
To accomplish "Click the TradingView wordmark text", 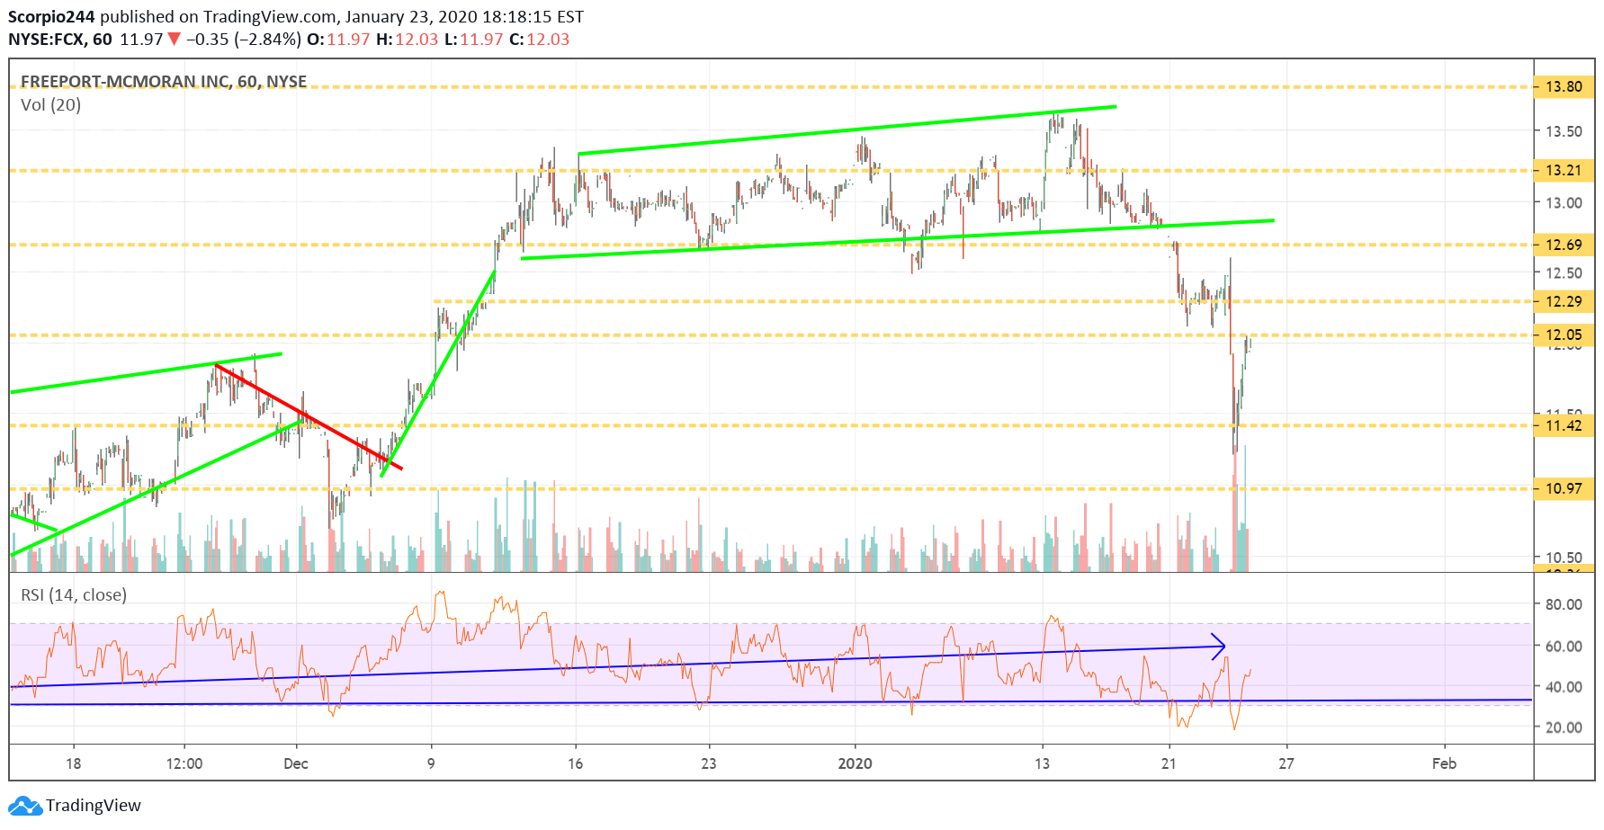I will point(94,806).
